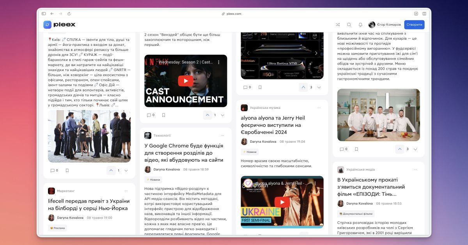Open the lifecell billboard article title
This screenshot has height=245, width=468.
89,205
